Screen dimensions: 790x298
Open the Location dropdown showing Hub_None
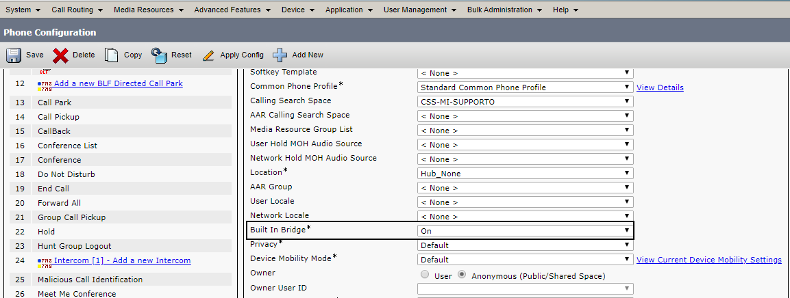point(525,174)
